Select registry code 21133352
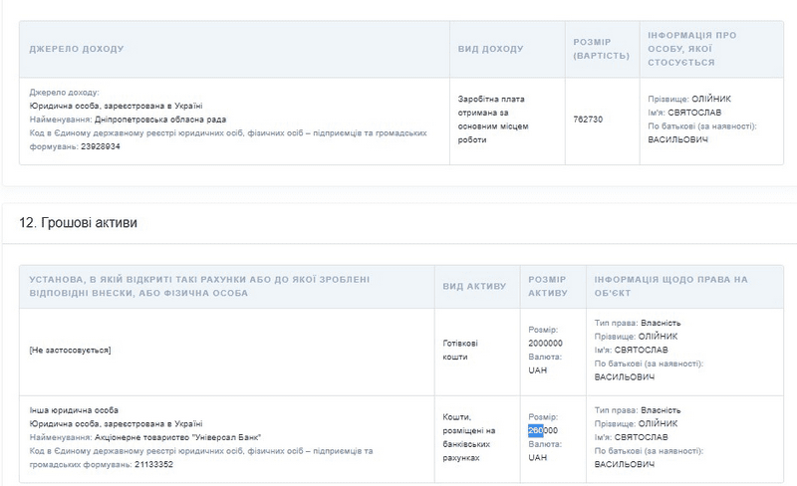Image resolution: width=797 pixels, height=486 pixels. [x=153, y=465]
